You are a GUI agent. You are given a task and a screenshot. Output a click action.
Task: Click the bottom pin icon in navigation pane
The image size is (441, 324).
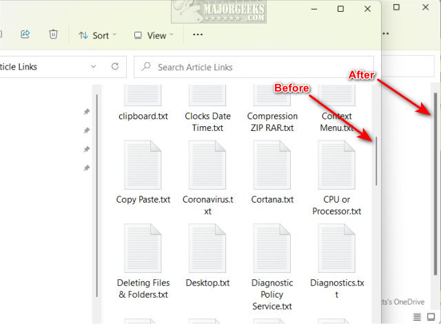(87, 168)
